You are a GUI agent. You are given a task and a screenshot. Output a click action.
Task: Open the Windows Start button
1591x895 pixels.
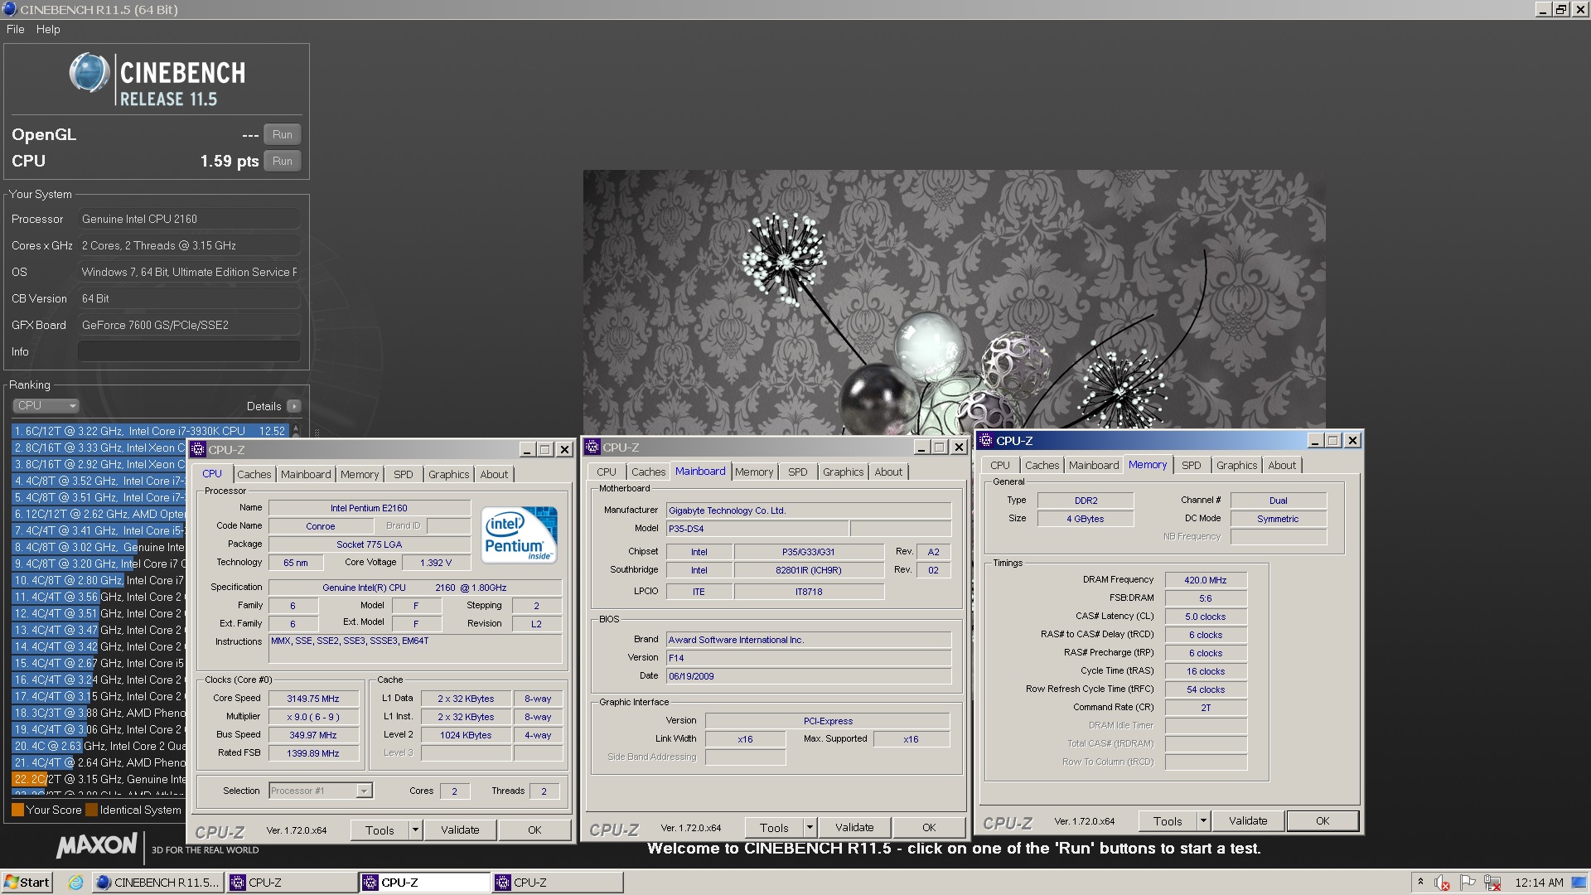[27, 882]
